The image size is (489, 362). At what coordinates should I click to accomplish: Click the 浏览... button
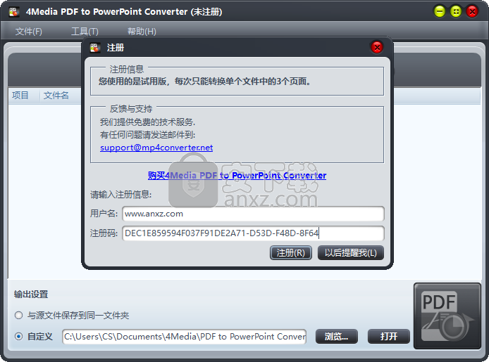tap(337, 337)
